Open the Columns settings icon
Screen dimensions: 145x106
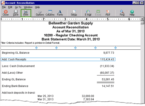[x=50, y=13]
